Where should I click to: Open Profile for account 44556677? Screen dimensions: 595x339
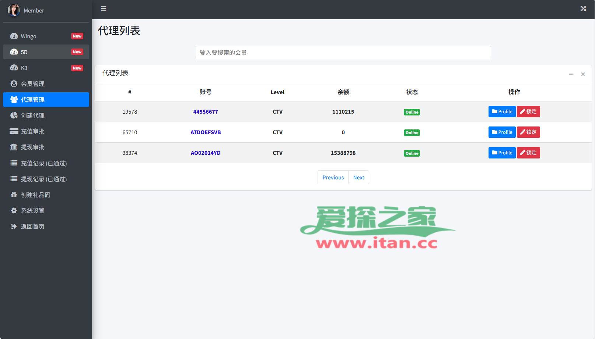pos(502,111)
